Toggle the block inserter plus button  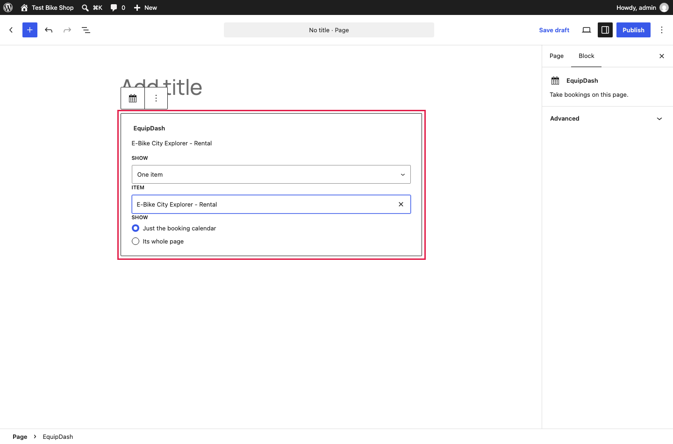click(x=30, y=30)
